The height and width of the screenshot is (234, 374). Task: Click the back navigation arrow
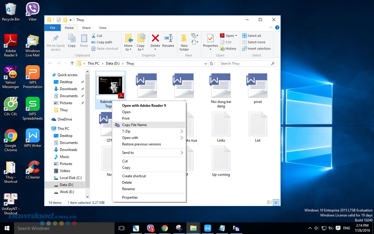[50, 63]
